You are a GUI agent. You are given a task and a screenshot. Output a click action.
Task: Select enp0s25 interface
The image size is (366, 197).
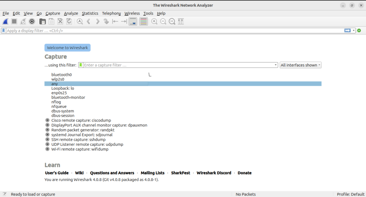[x=59, y=93]
